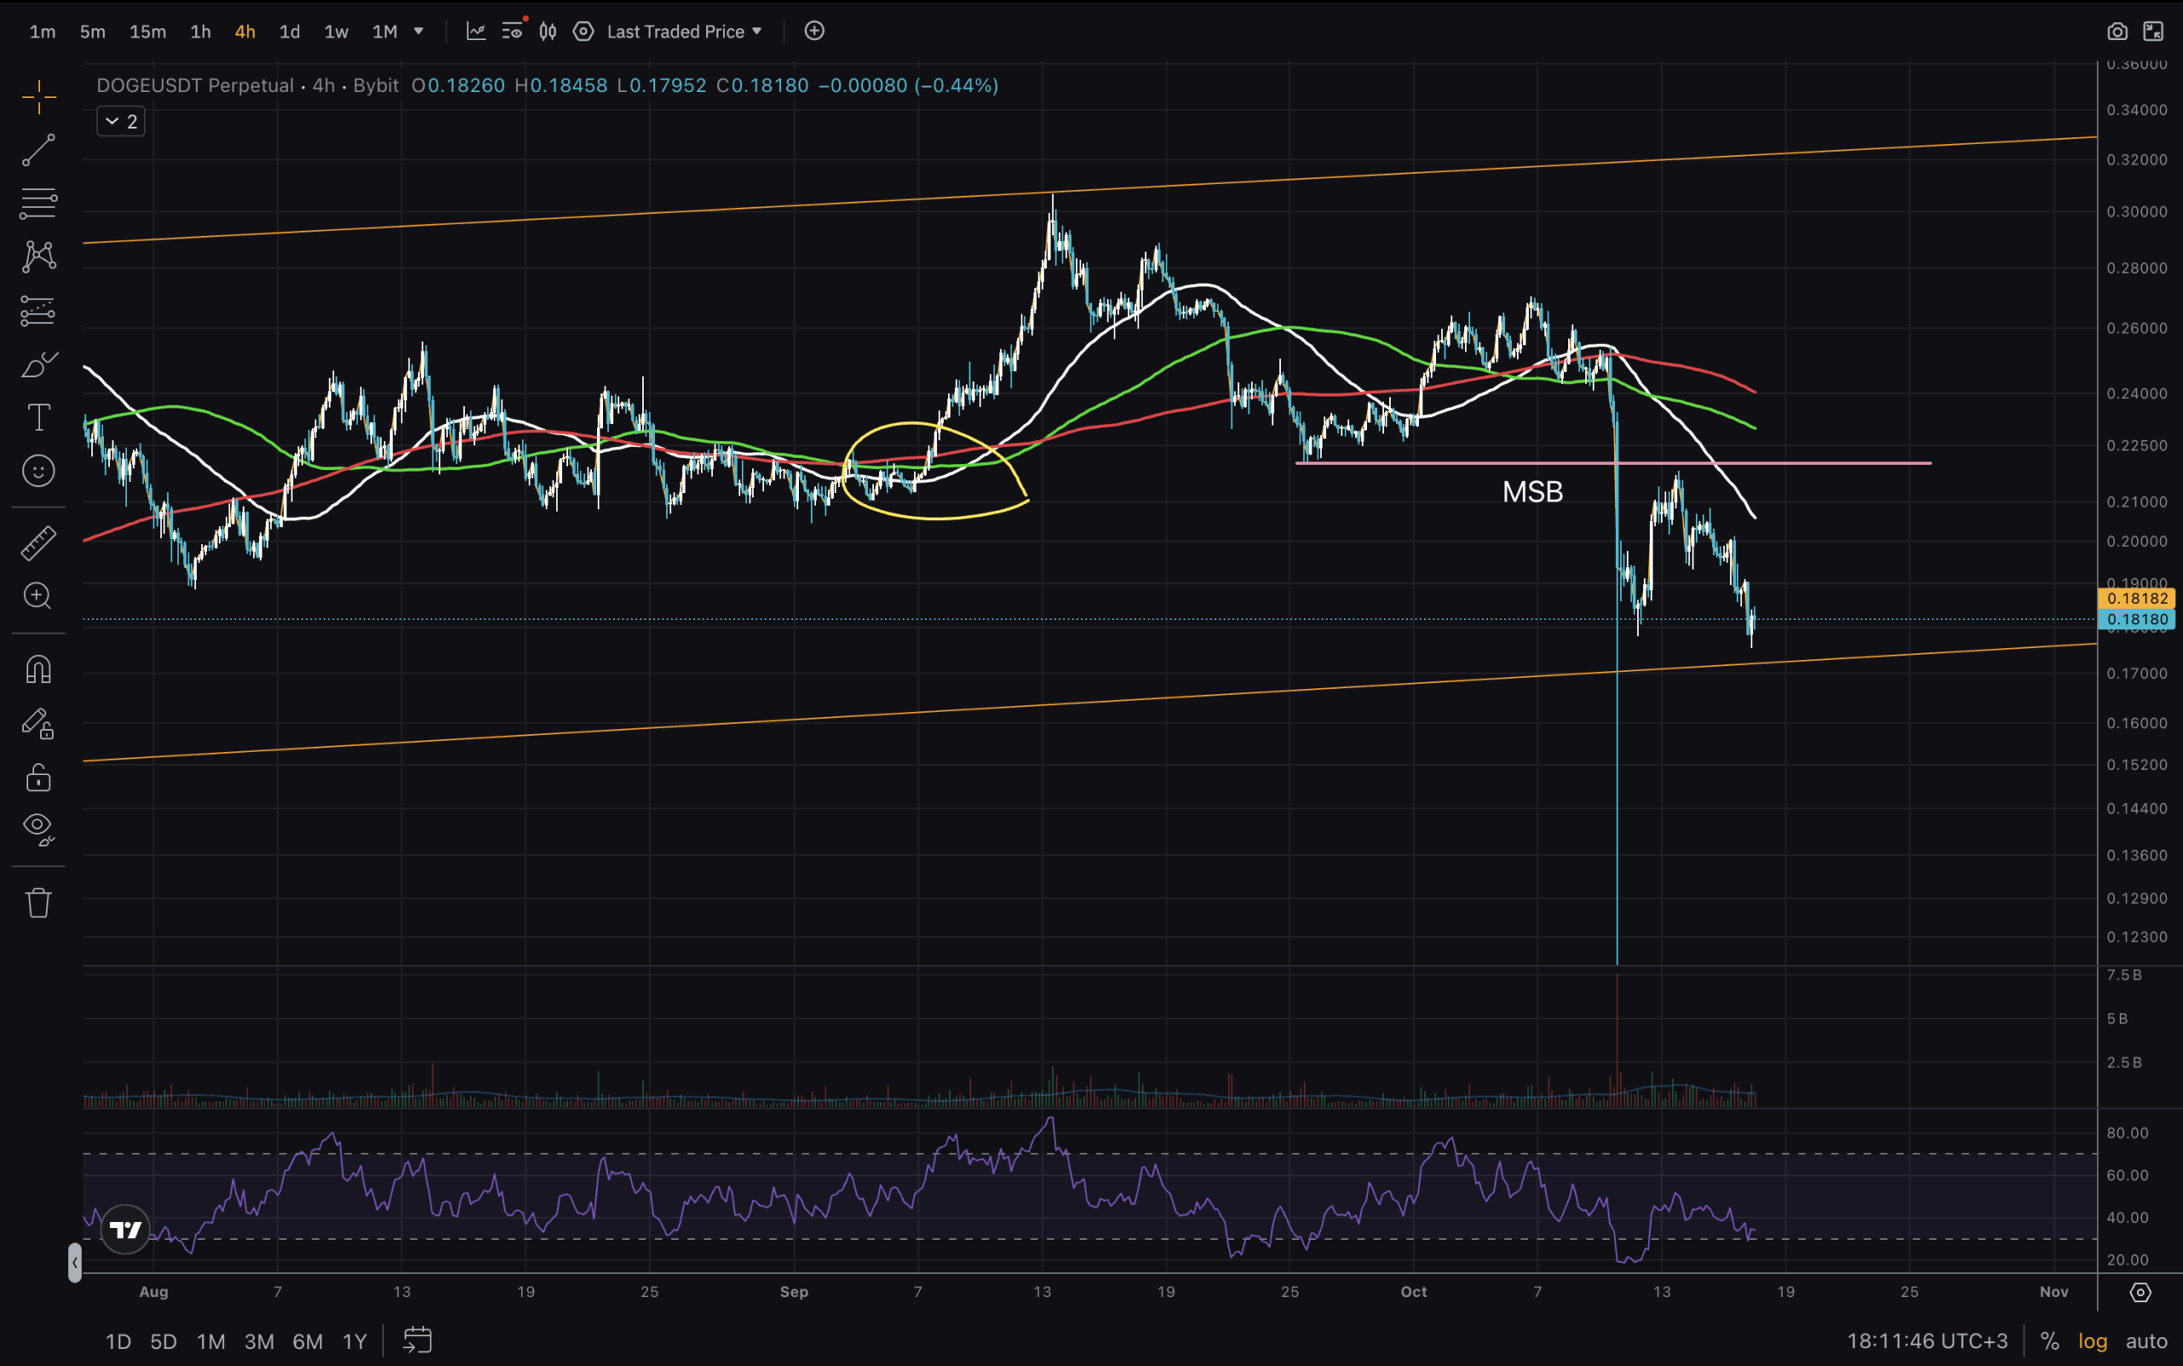This screenshot has width=2183, height=1366.
Task: Toggle lock all drawing tools
Action: point(38,777)
